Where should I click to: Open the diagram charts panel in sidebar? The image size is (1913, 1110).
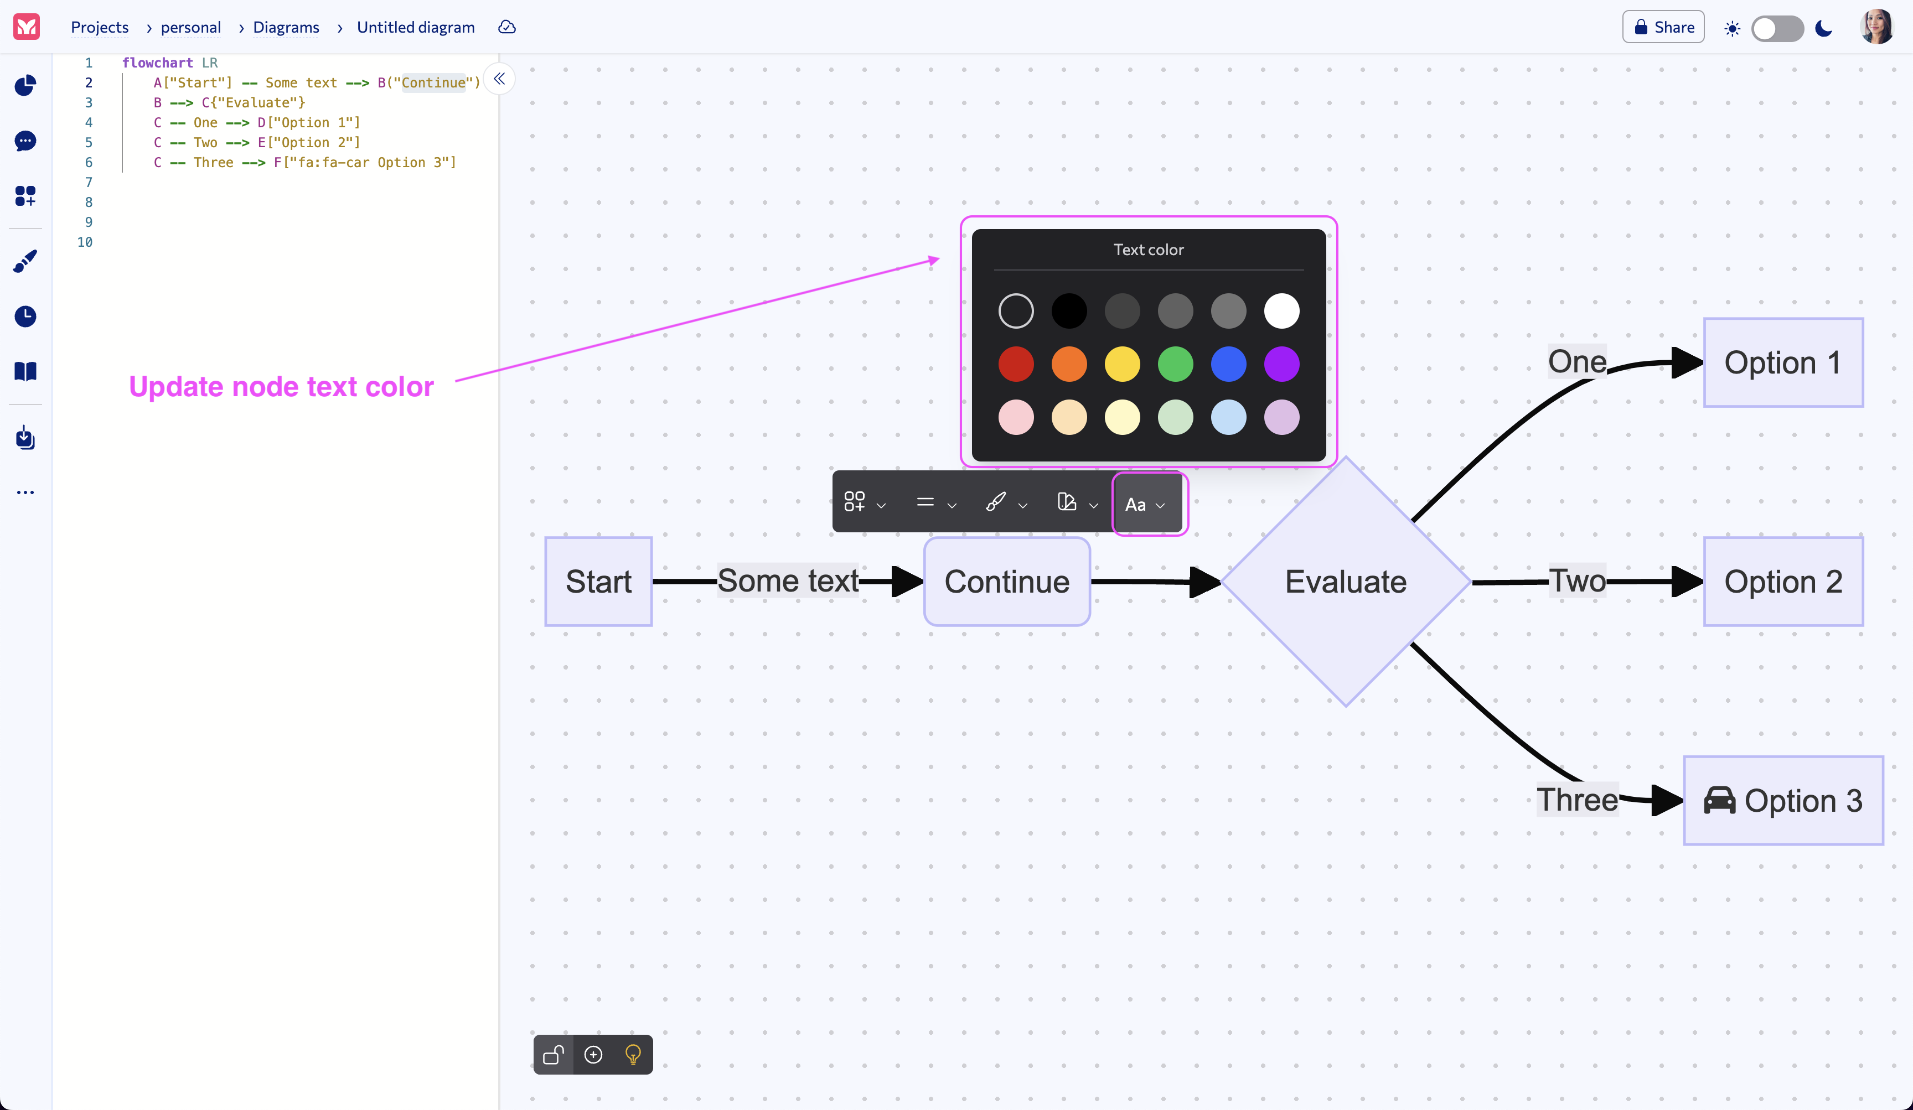point(25,86)
